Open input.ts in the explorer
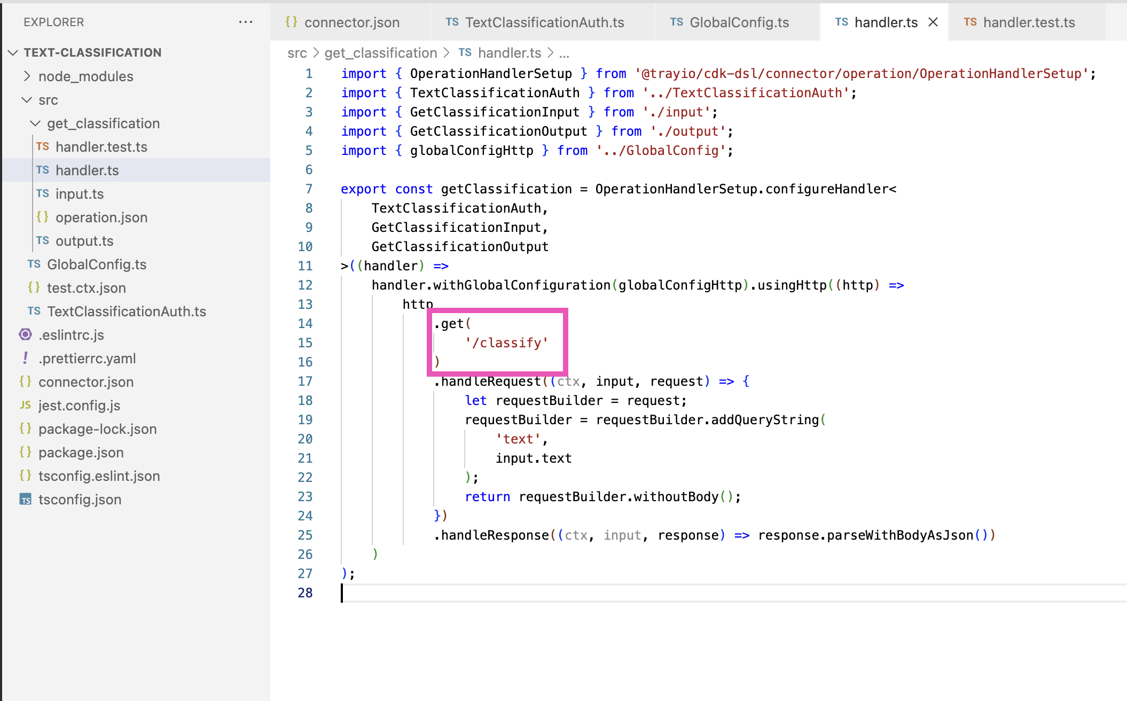The height and width of the screenshot is (701, 1127). tap(80, 194)
